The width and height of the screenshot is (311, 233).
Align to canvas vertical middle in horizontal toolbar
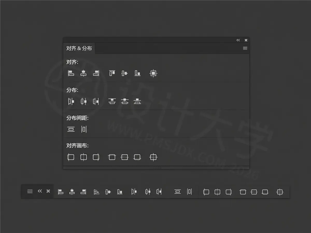[254, 192]
